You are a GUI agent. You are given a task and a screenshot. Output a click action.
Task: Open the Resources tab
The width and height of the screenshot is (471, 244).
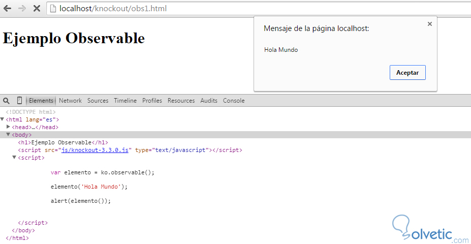point(181,101)
